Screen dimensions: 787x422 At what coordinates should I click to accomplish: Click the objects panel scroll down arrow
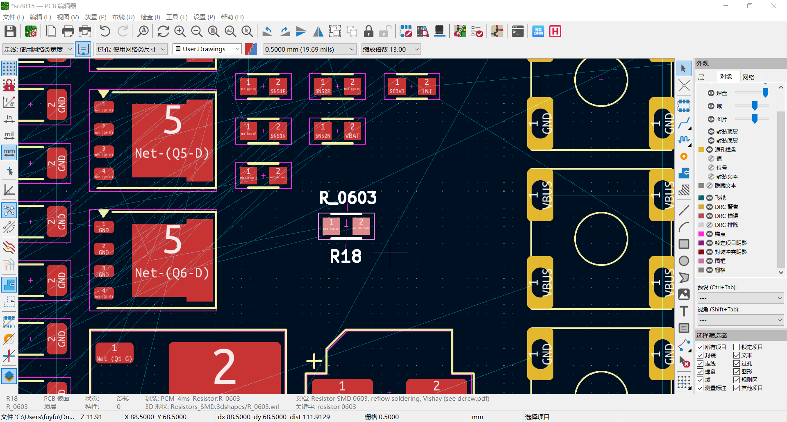[781, 272]
